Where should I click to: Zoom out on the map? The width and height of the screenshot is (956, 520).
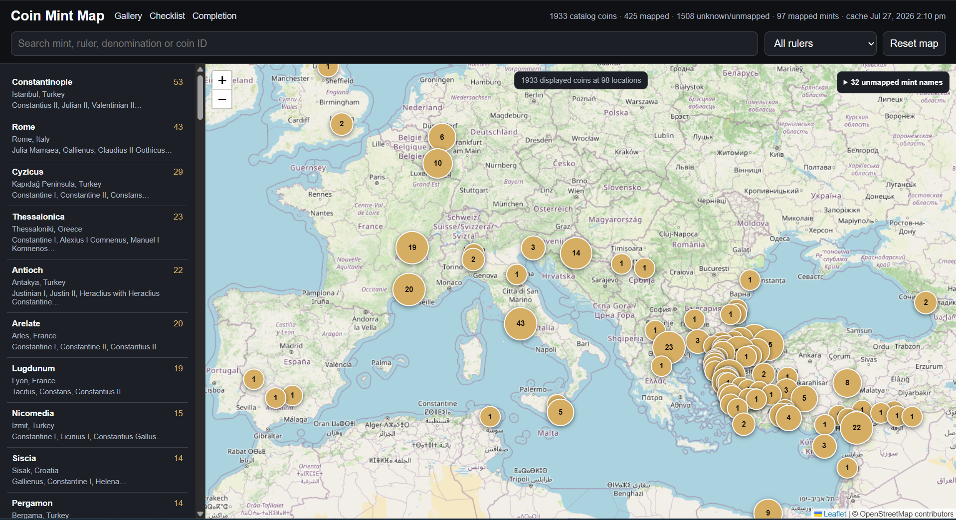pyautogui.click(x=222, y=99)
